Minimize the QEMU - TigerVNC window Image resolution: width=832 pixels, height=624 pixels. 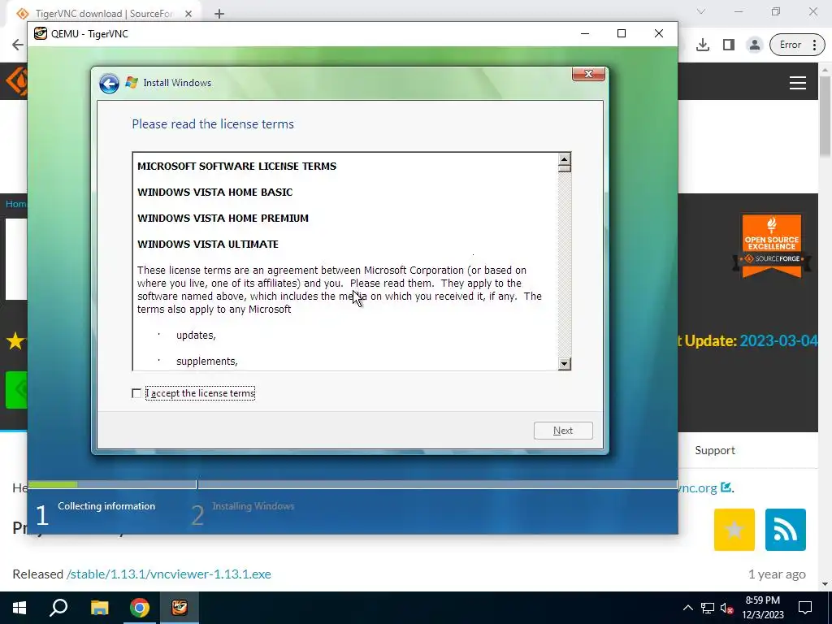click(585, 33)
